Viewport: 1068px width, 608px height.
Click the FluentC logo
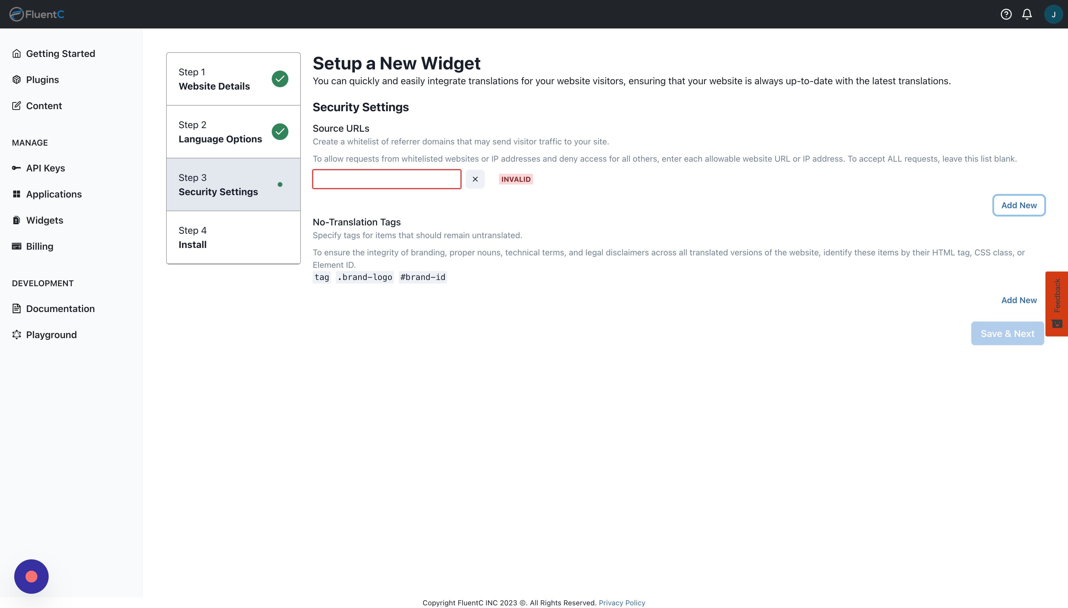37,14
